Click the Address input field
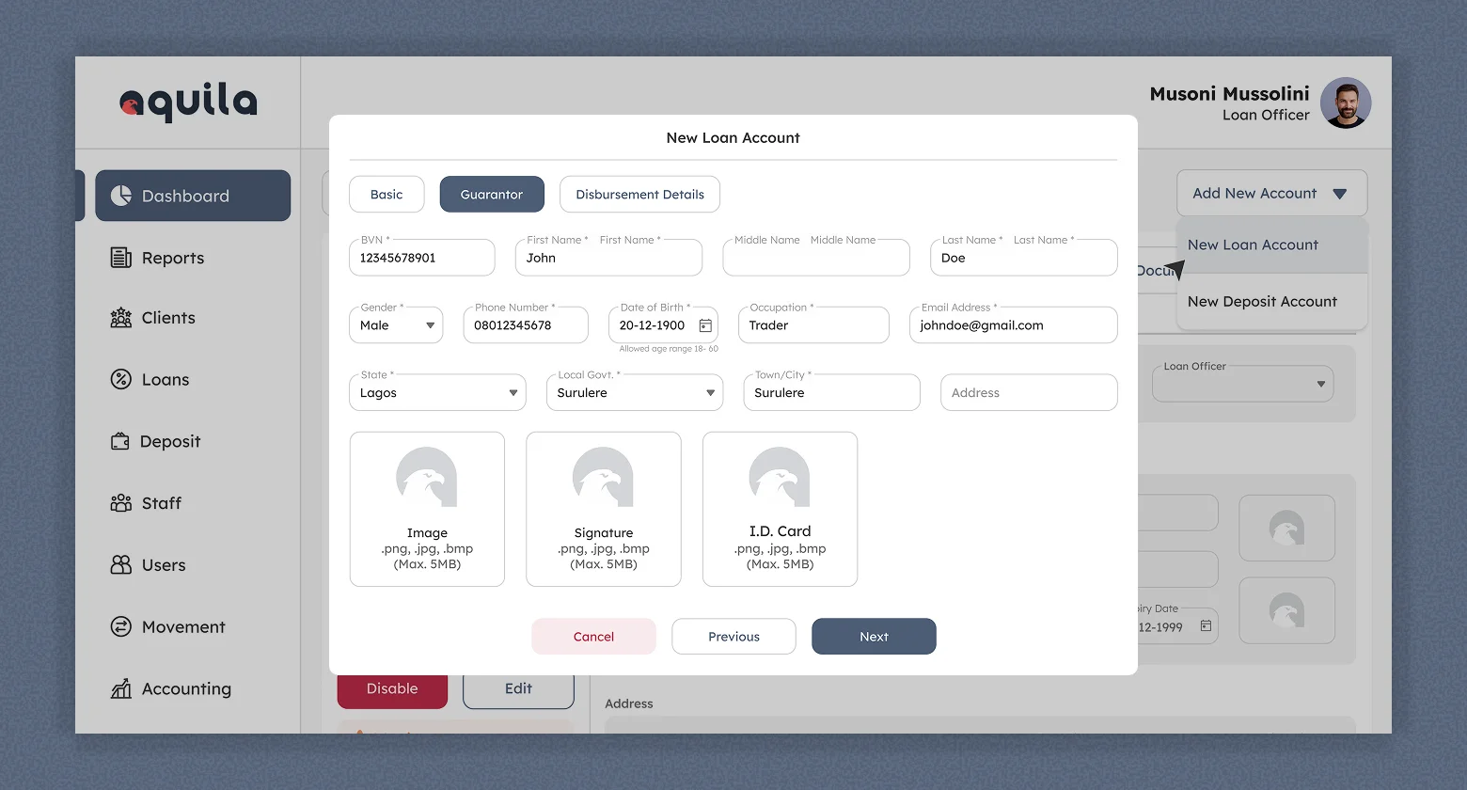The width and height of the screenshot is (1467, 790). pos(1029,393)
